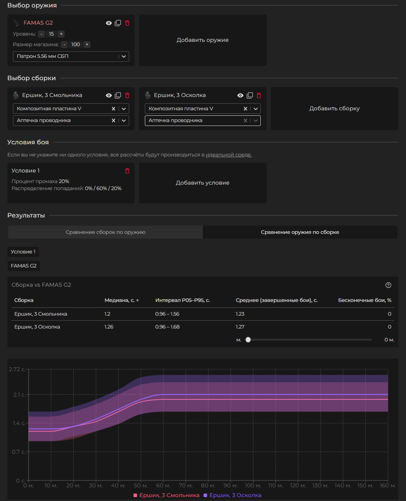Click Ершик, 3 Смольника build avatar icon
406x501 pixels.
pyautogui.click(x=16, y=95)
